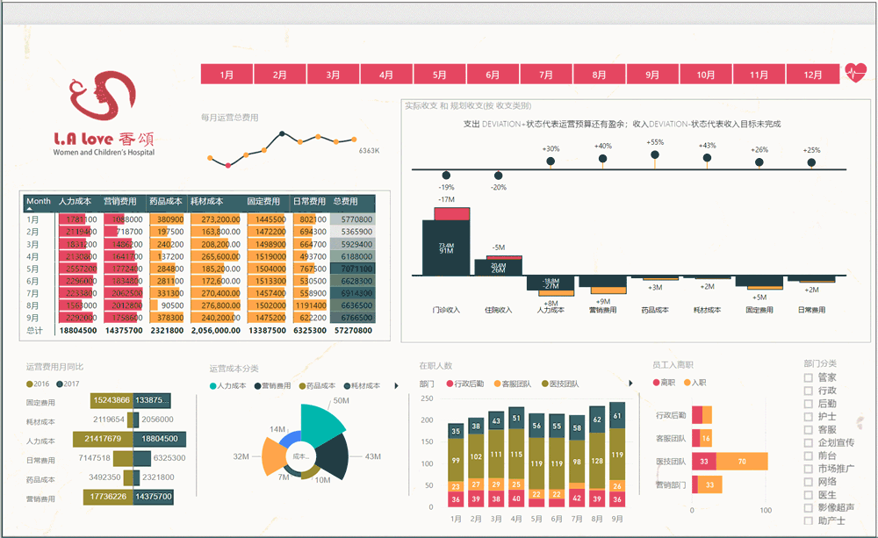Viewport: 878px width, 538px height.
Task: Check the 后勤 department checkbox
Action: [808, 404]
